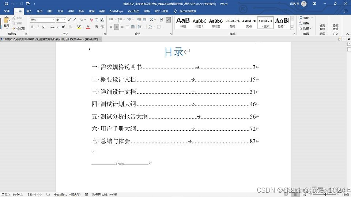Redo with the circular arrow icon
This screenshot has width=351, height=197.
pos(22,4)
